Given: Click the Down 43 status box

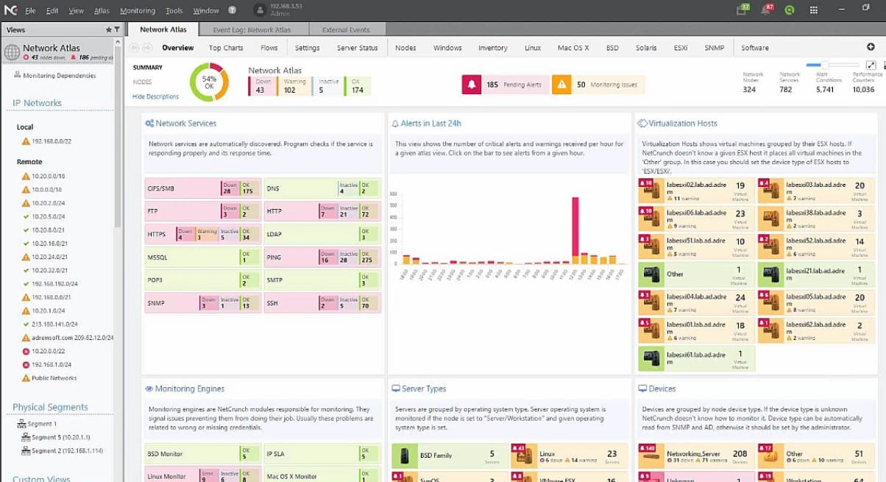Looking at the screenshot, I should click(x=262, y=86).
